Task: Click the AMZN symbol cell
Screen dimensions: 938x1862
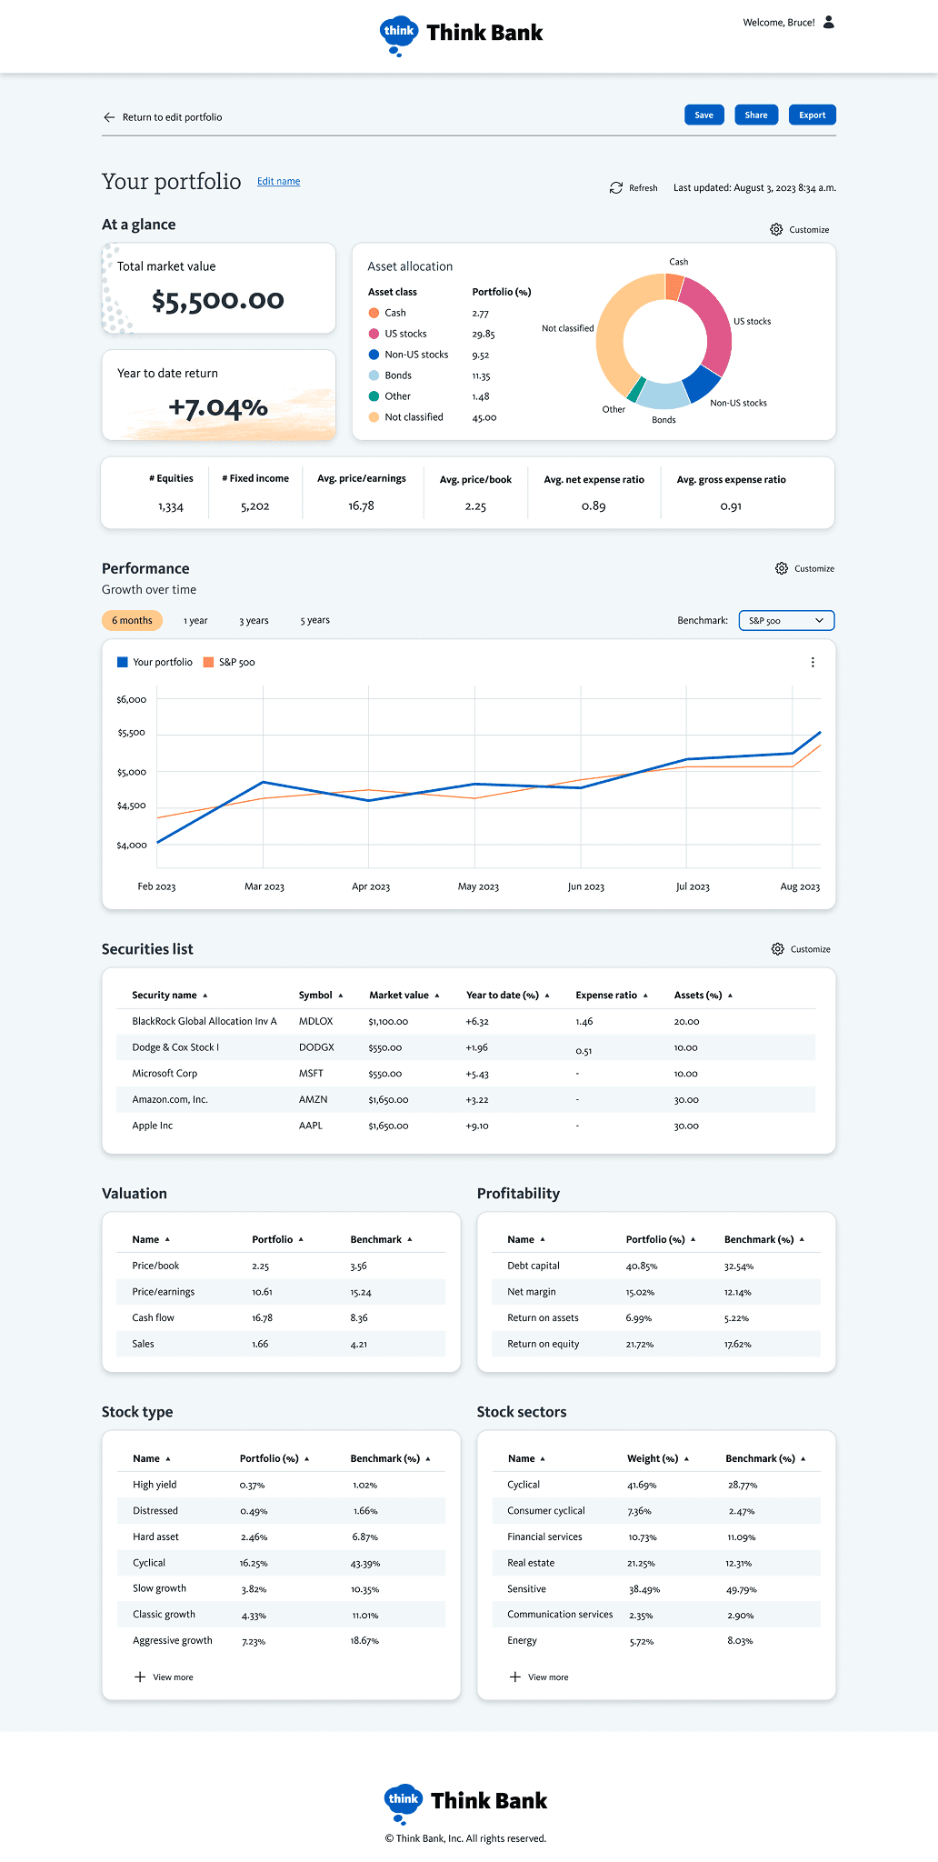Action: pos(313,1099)
